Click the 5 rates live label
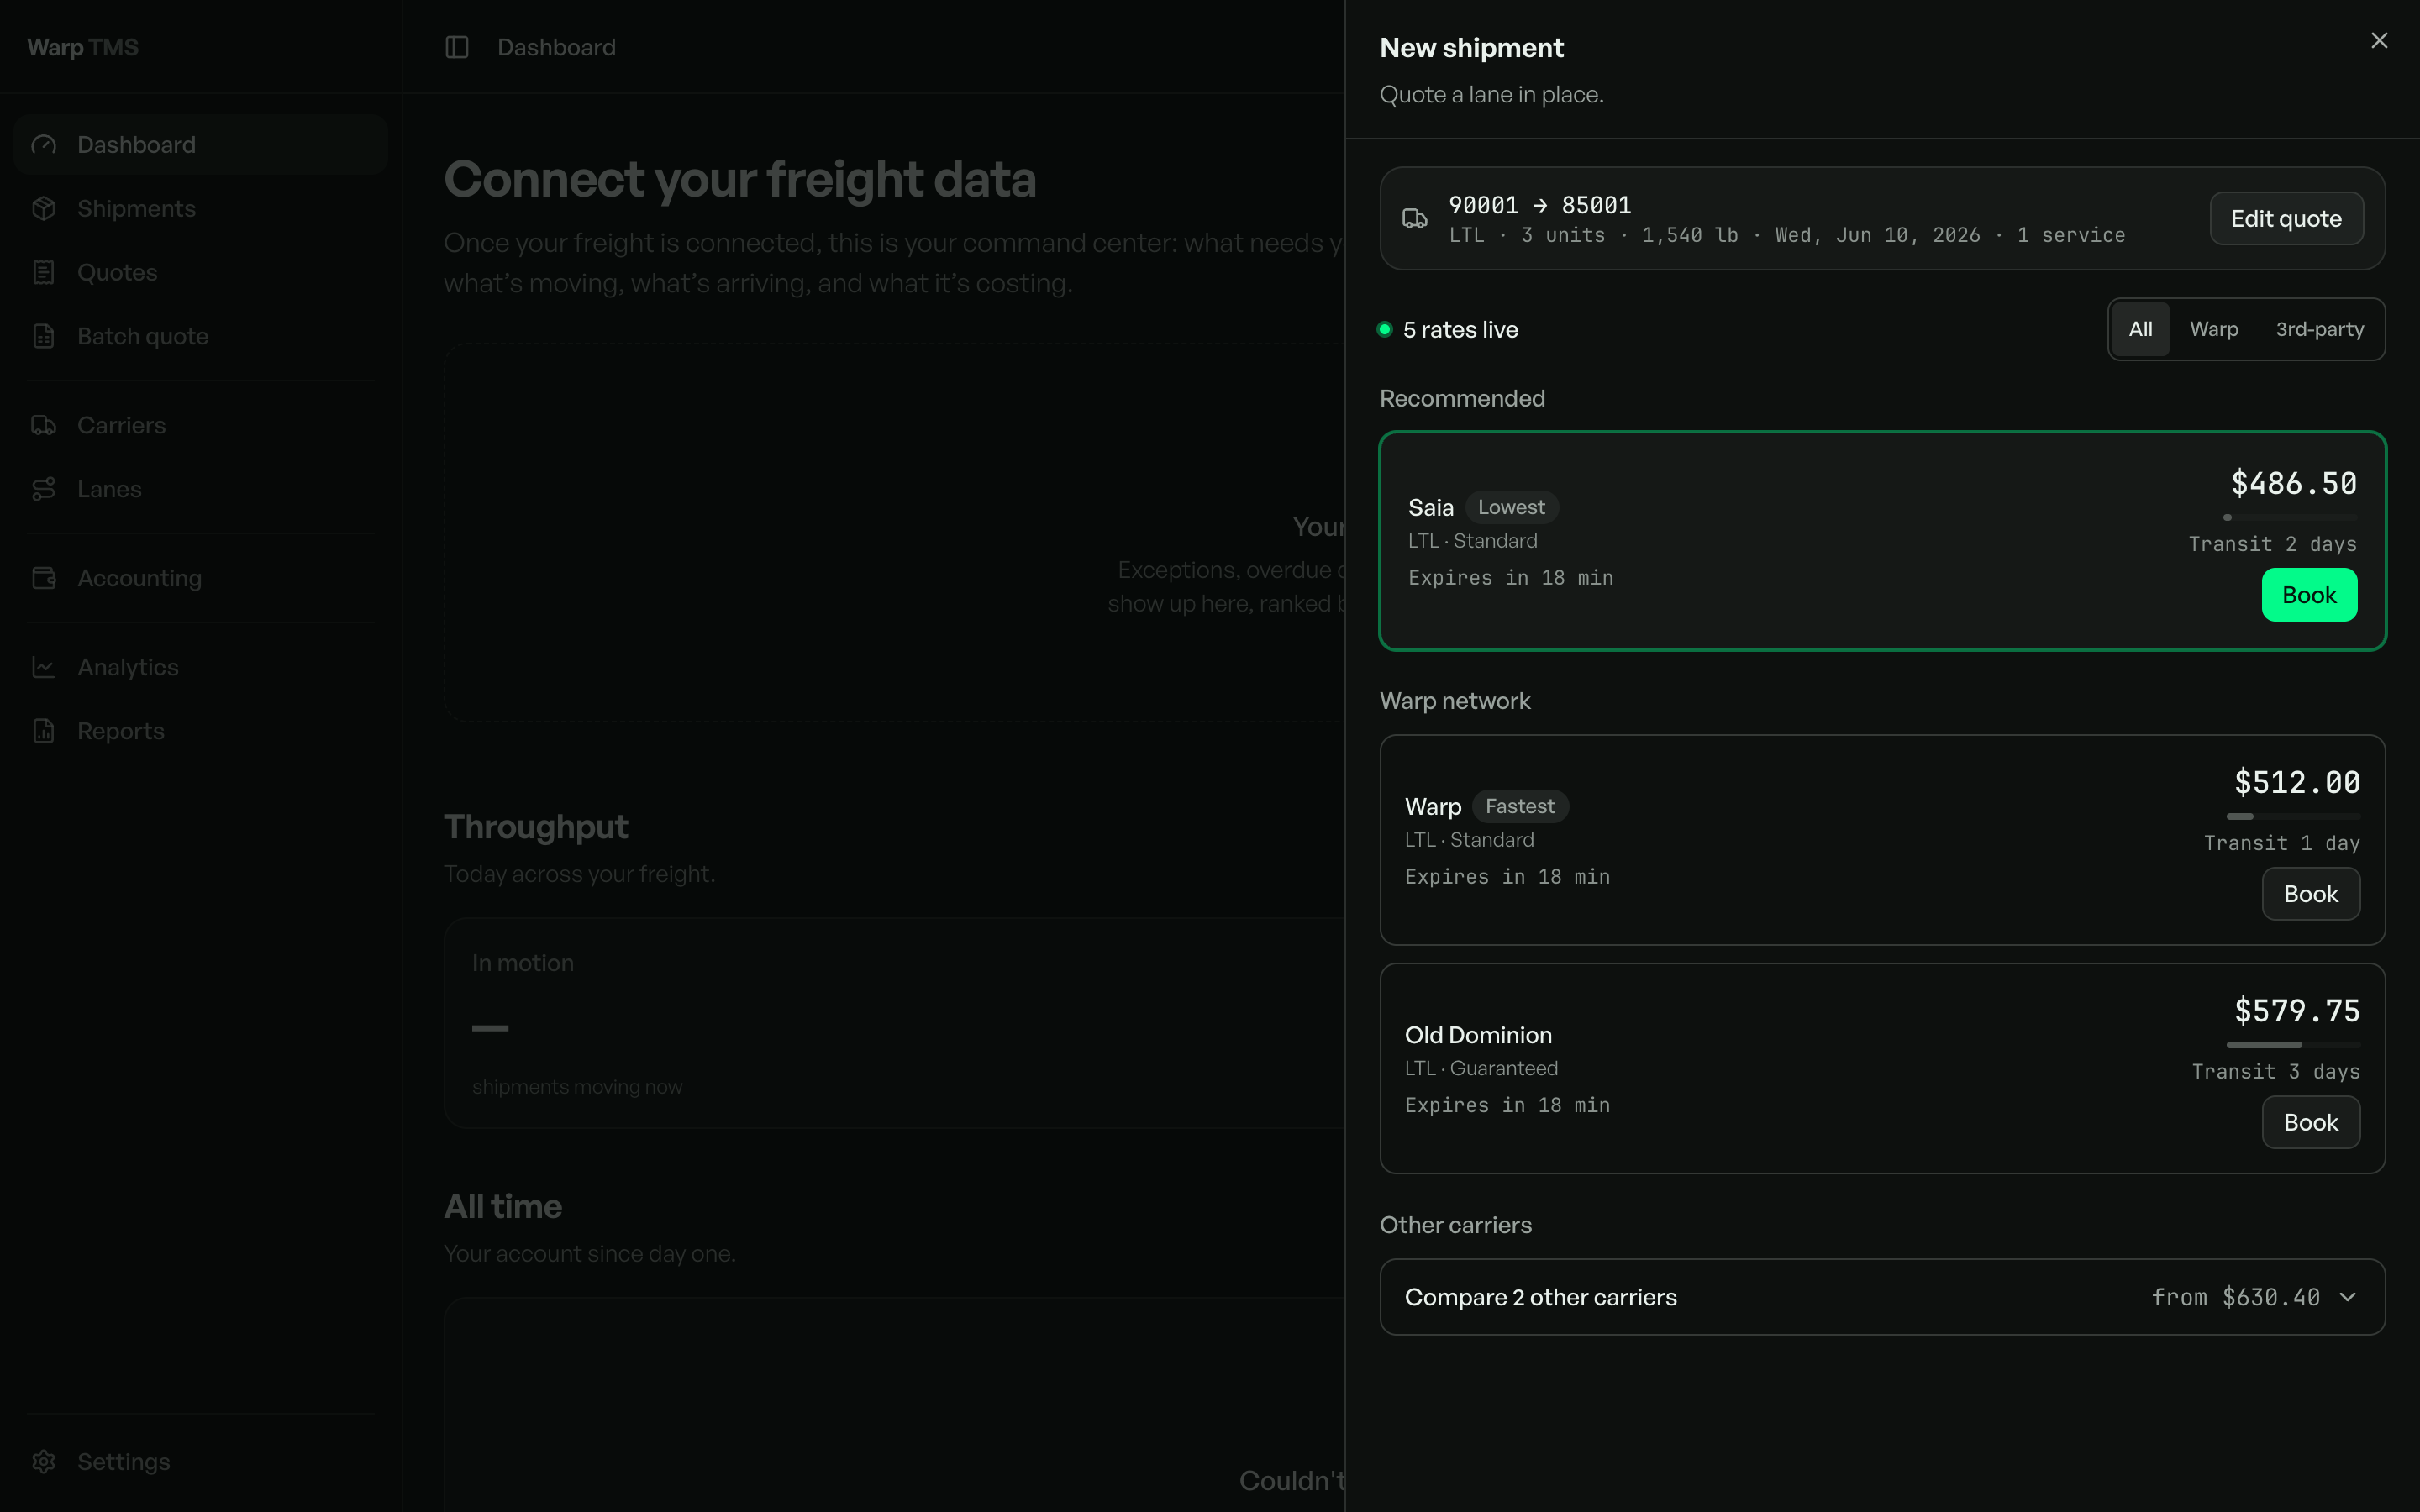 click(x=1460, y=330)
